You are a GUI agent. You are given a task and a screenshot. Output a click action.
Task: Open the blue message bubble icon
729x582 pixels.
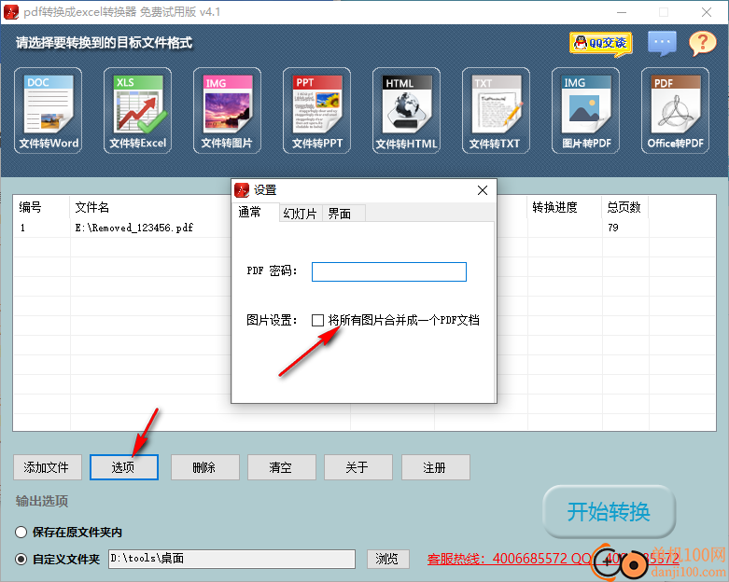(662, 43)
